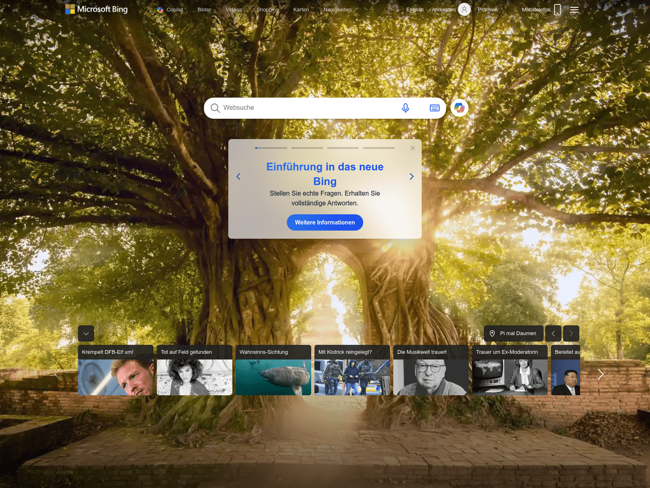This screenshot has height=488, width=650.
Task: Click the Microsoft Bing logo
Action: 96,9
